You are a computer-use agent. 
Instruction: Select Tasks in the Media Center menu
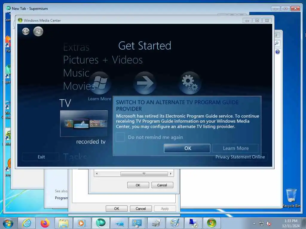(x=75, y=157)
